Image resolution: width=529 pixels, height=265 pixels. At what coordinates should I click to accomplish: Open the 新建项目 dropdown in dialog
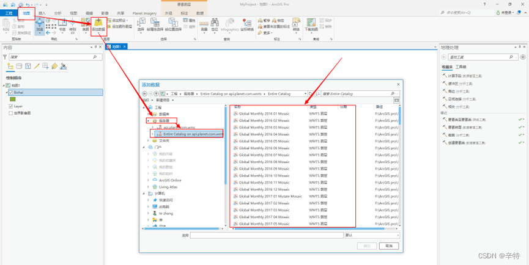click(x=165, y=100)
